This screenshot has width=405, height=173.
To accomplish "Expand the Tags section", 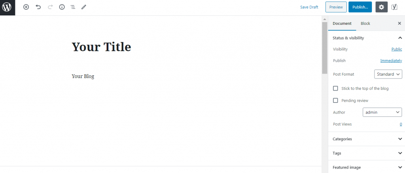I will coord(366,153).
